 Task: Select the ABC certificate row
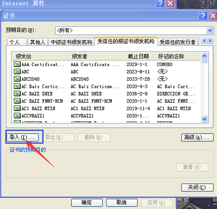(x=107, y=71)
